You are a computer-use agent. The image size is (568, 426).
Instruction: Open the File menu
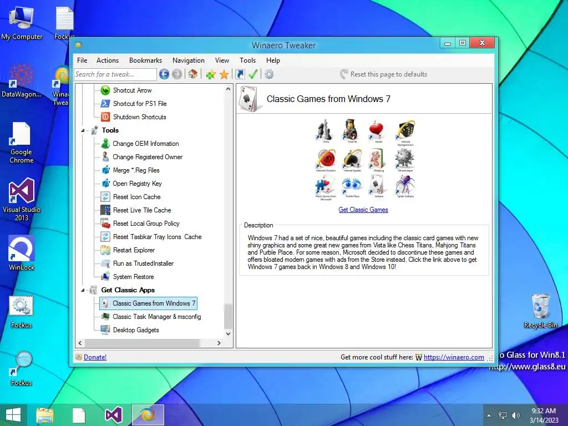pyautogui.click(x=82, y=60)
